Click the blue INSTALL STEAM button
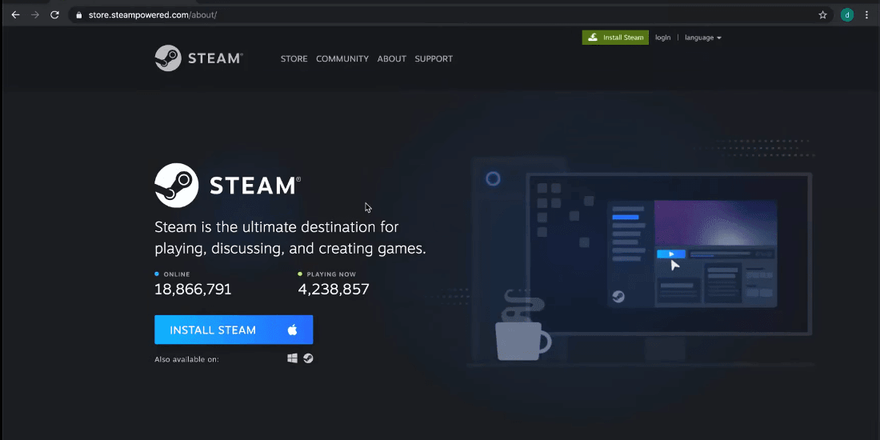The width and height of the screenshot is (880, 440). point(234,330)
